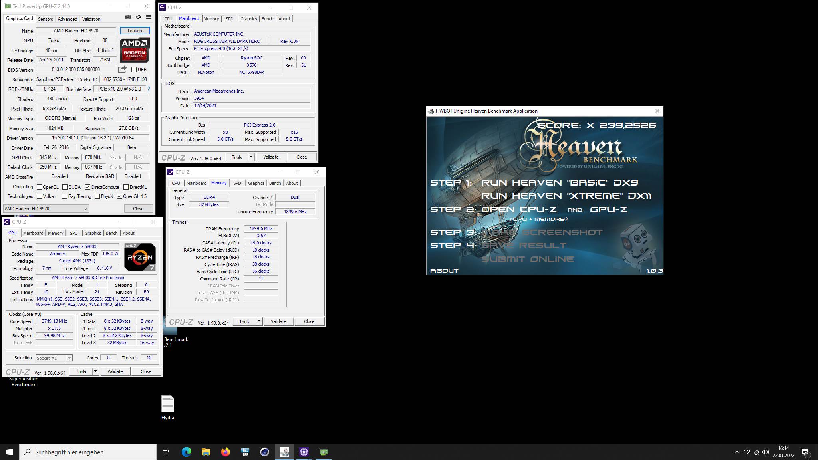Click Windows Start button
Viewport: 818px width, 460px height.
[10, 452]
